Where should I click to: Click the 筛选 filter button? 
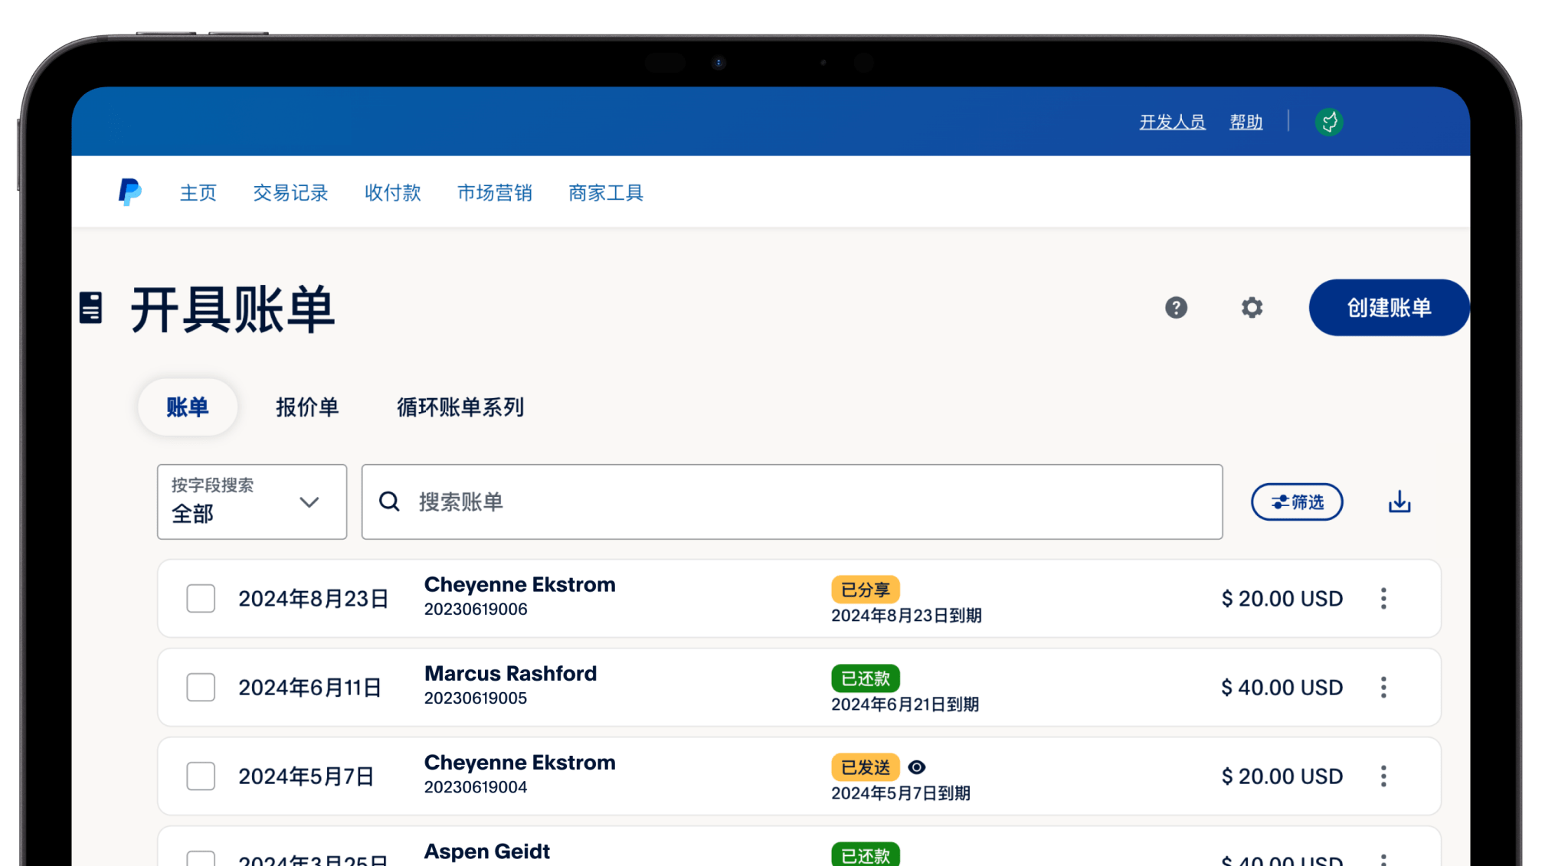coord(1297,502)
